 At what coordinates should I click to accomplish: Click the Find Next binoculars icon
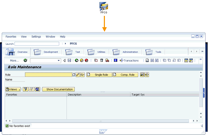coord(157,61)
